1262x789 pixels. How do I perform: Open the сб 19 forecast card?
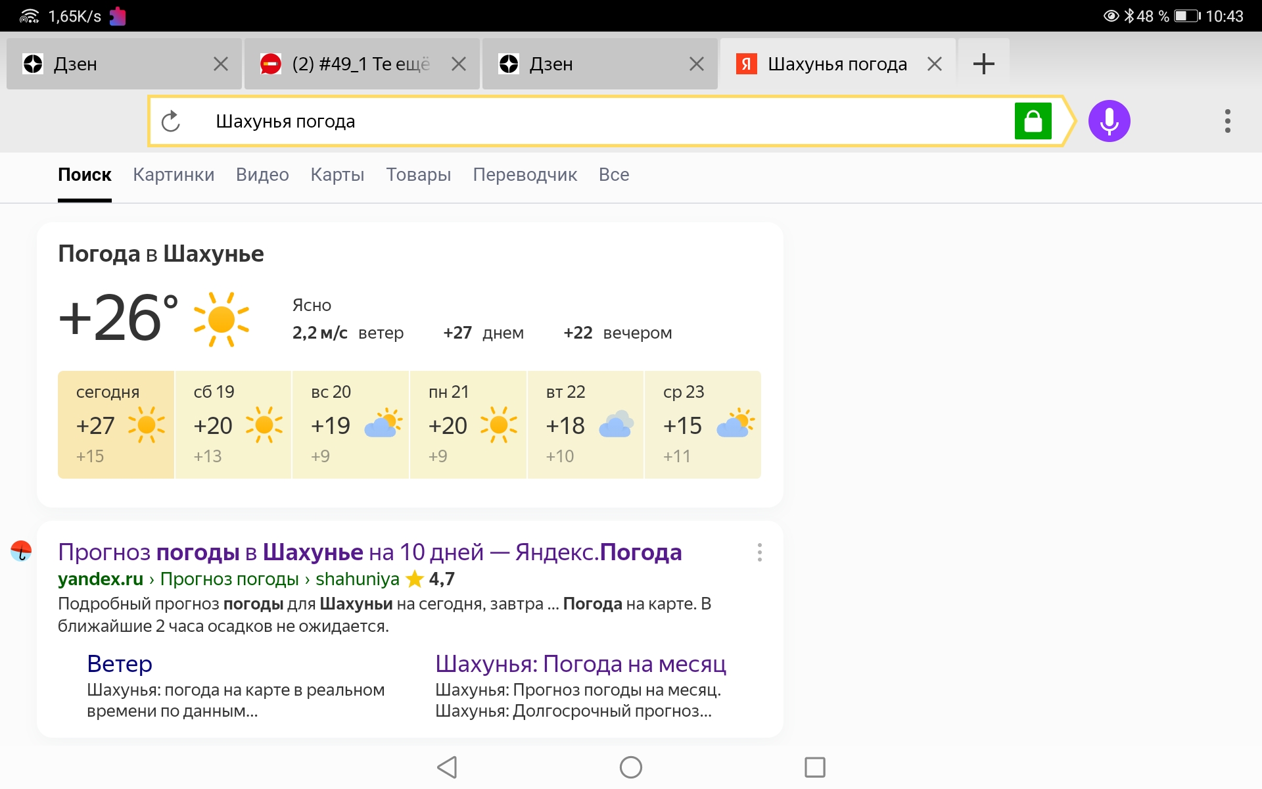[233, 425]
